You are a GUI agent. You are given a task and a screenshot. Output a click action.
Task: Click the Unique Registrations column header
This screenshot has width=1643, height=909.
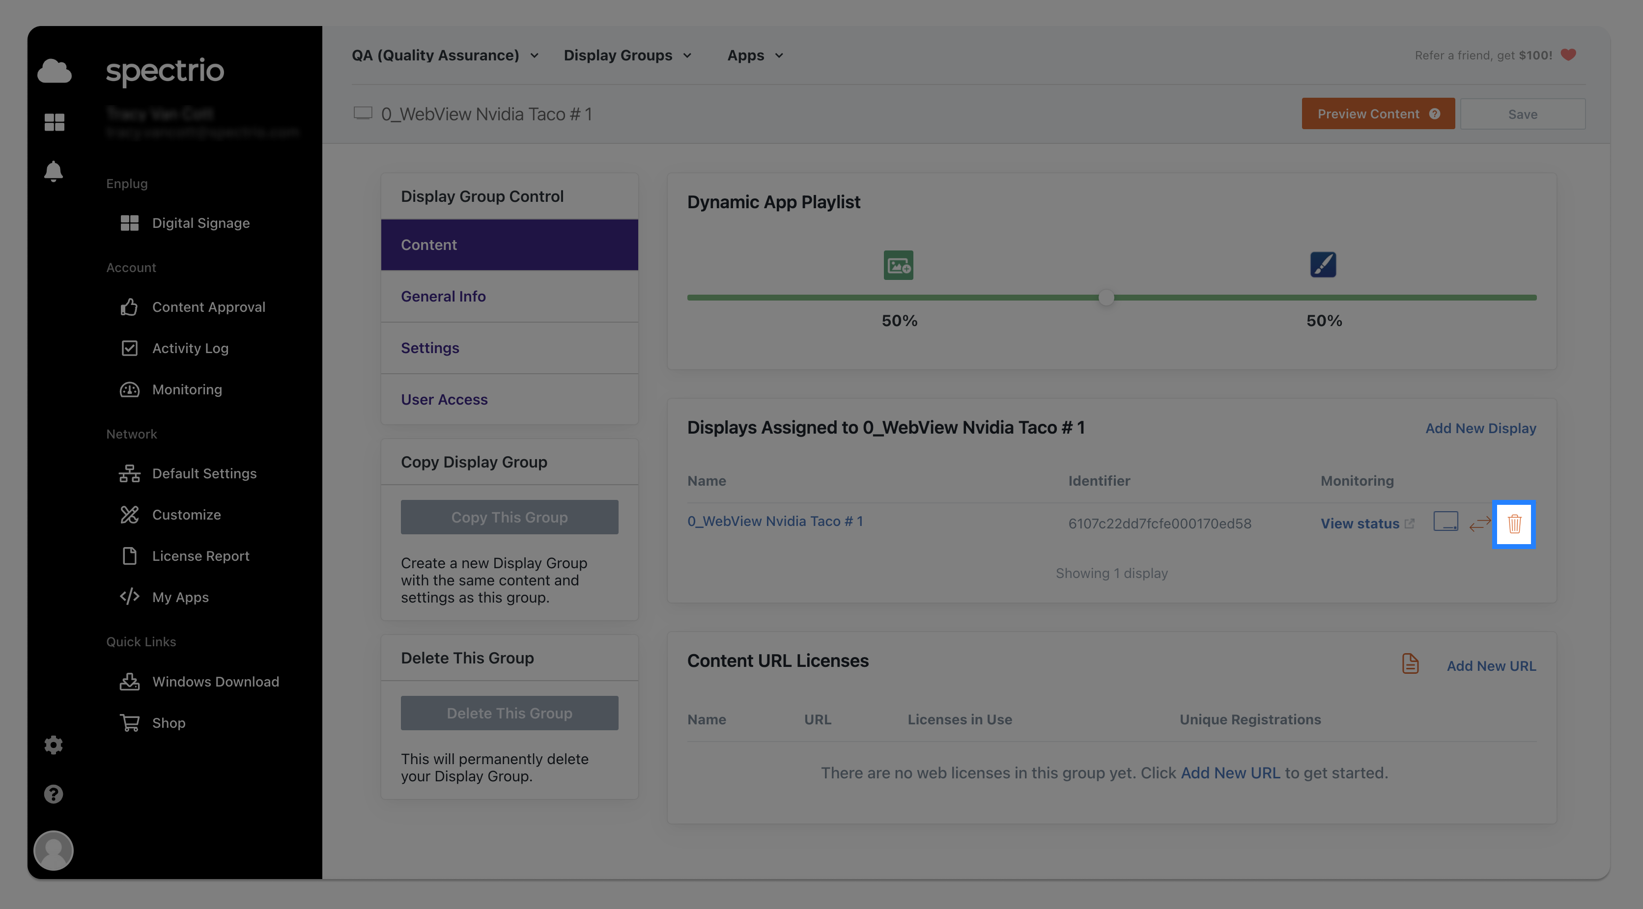point(1250,719)
